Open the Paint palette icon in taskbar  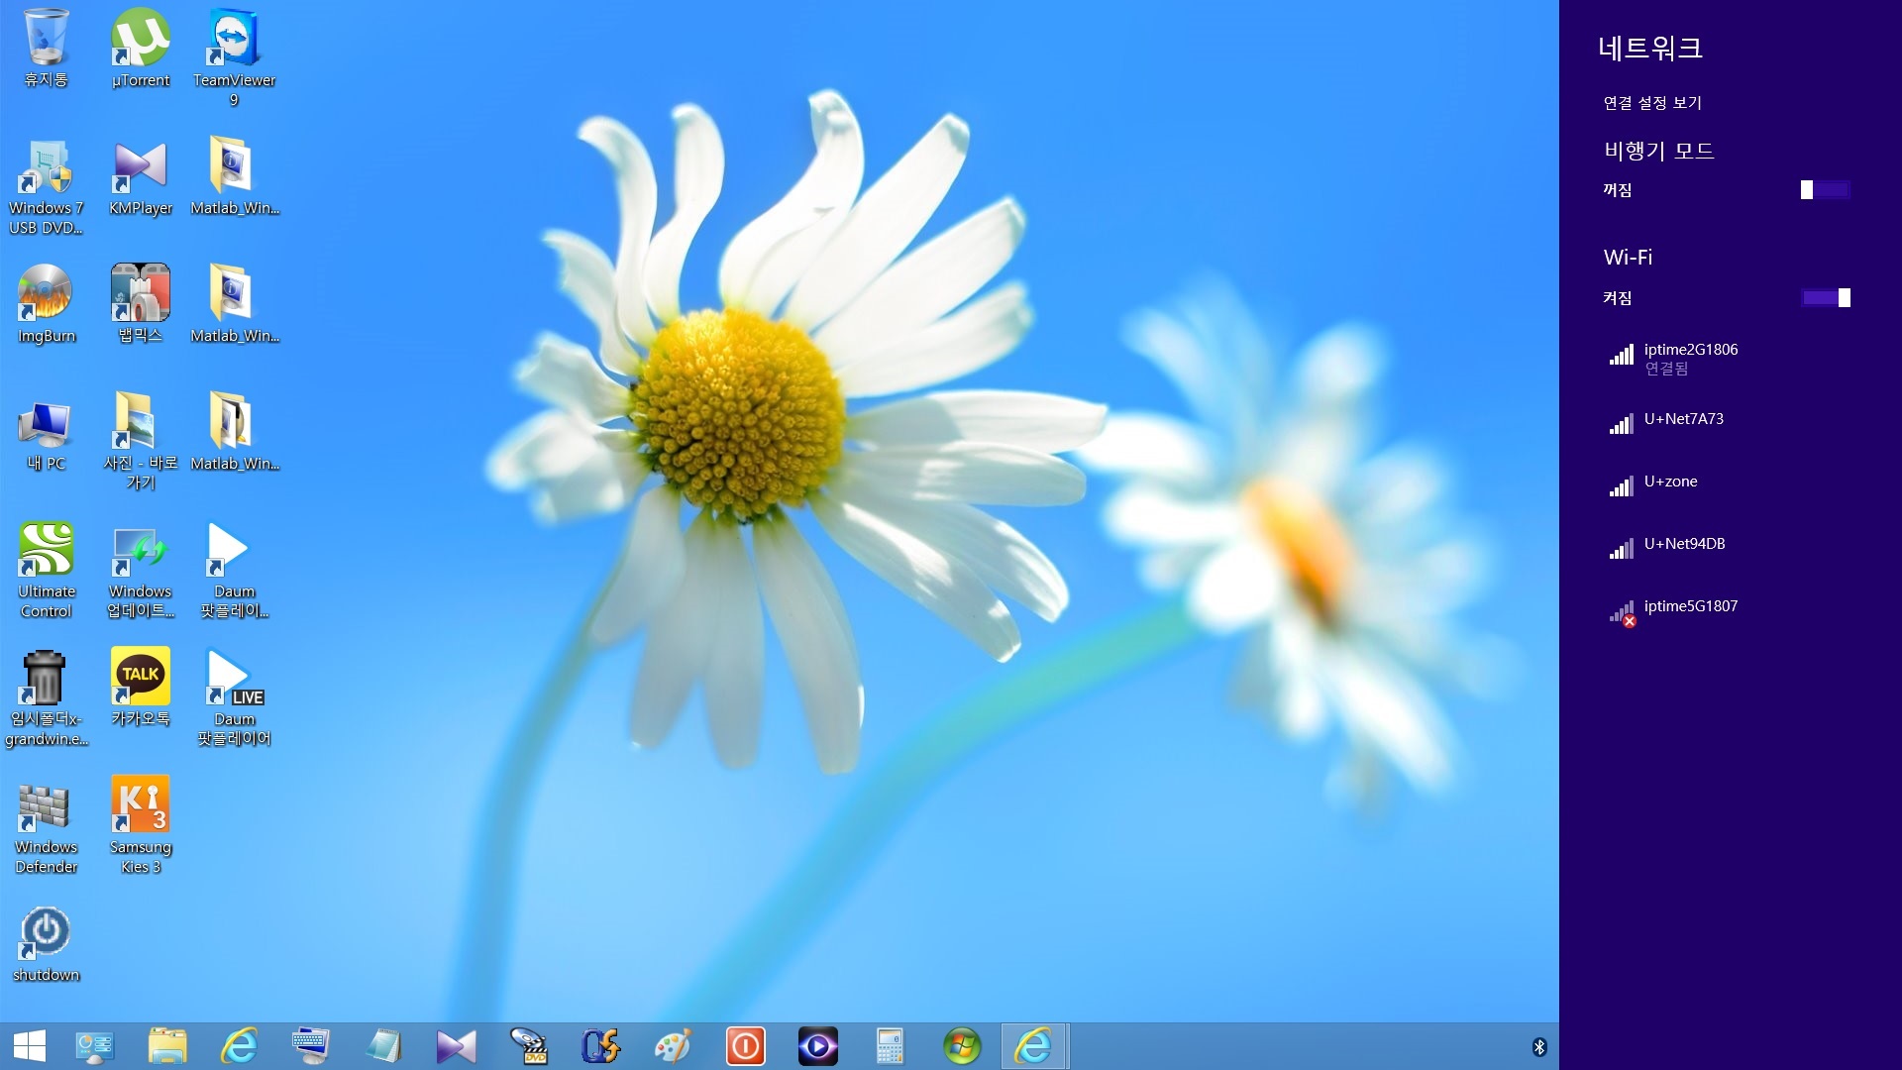pos(673,1046)
